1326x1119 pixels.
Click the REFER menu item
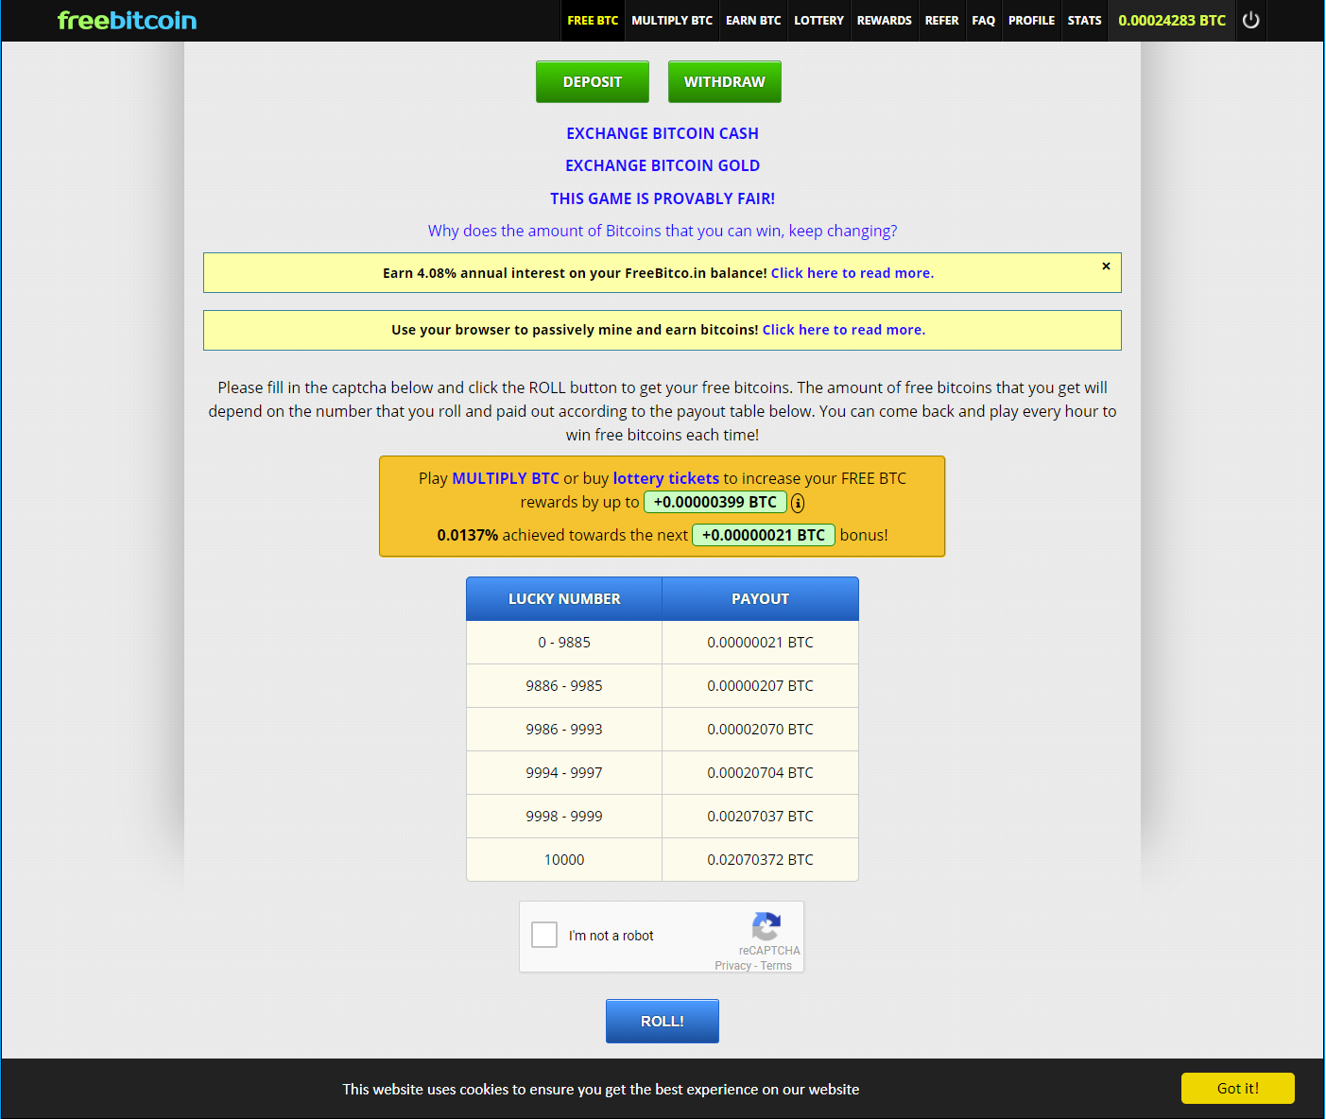point(941,20)
